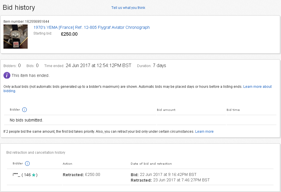
Task: Click 'Date of bid and retraction' header
Action: (151, 164)
